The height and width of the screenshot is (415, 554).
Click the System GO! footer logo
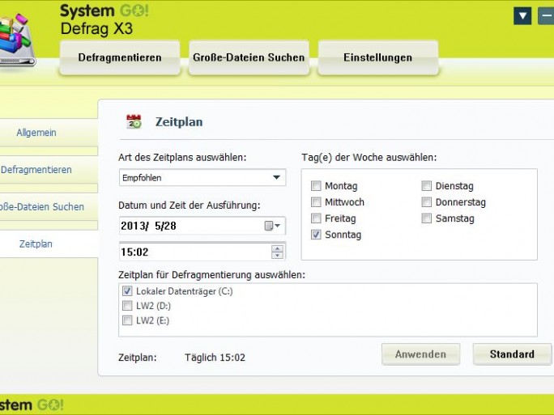32,404
